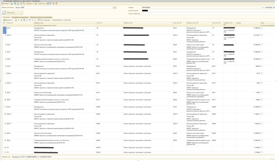Click the first Дт/Кт posting result icon
This screenshot has height=161, width=277.
(x=53, y=4)
